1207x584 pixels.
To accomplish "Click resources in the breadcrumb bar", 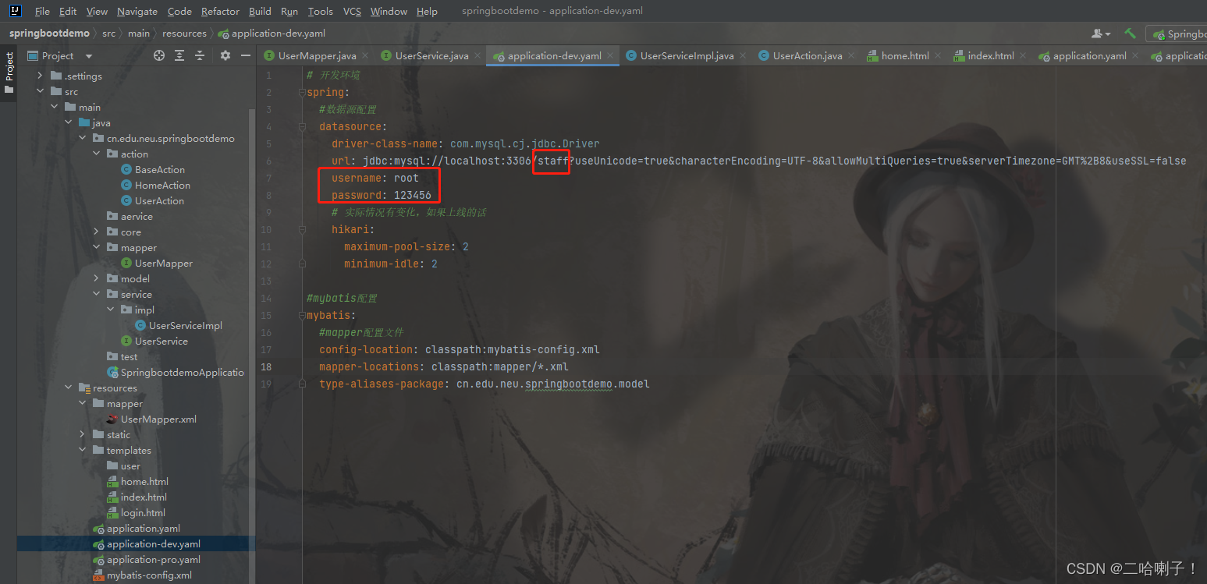I will pos(184,34).
